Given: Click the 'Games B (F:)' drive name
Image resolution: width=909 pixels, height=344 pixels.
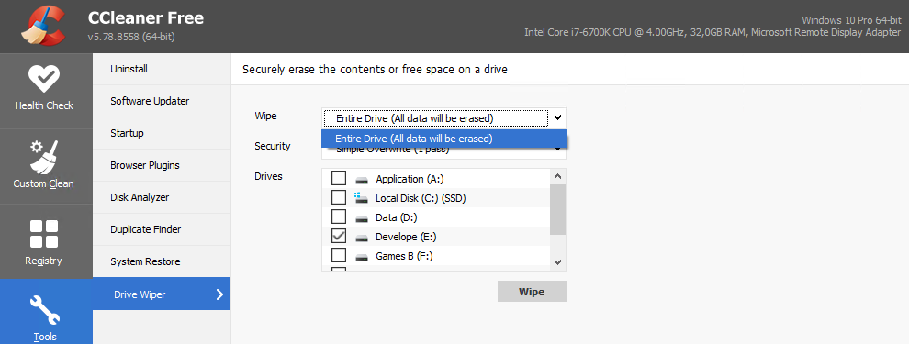Looking at the screenshot, I should click(x=404, y=255).
